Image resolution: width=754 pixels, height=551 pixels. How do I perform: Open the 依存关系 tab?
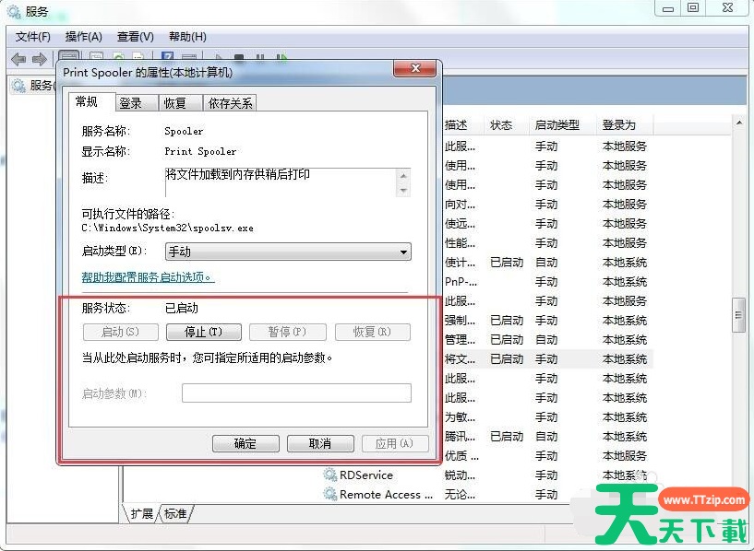(x=230, y=103)
